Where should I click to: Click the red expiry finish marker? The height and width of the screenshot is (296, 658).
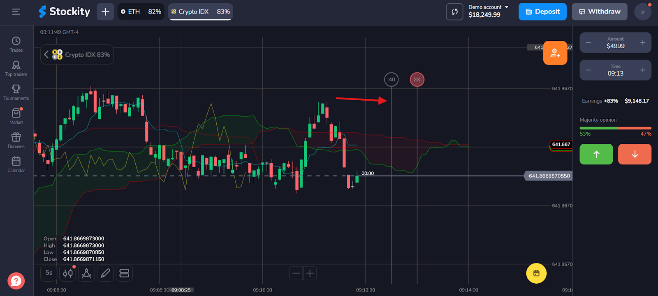pyautogui.click(x=417, y=79)
